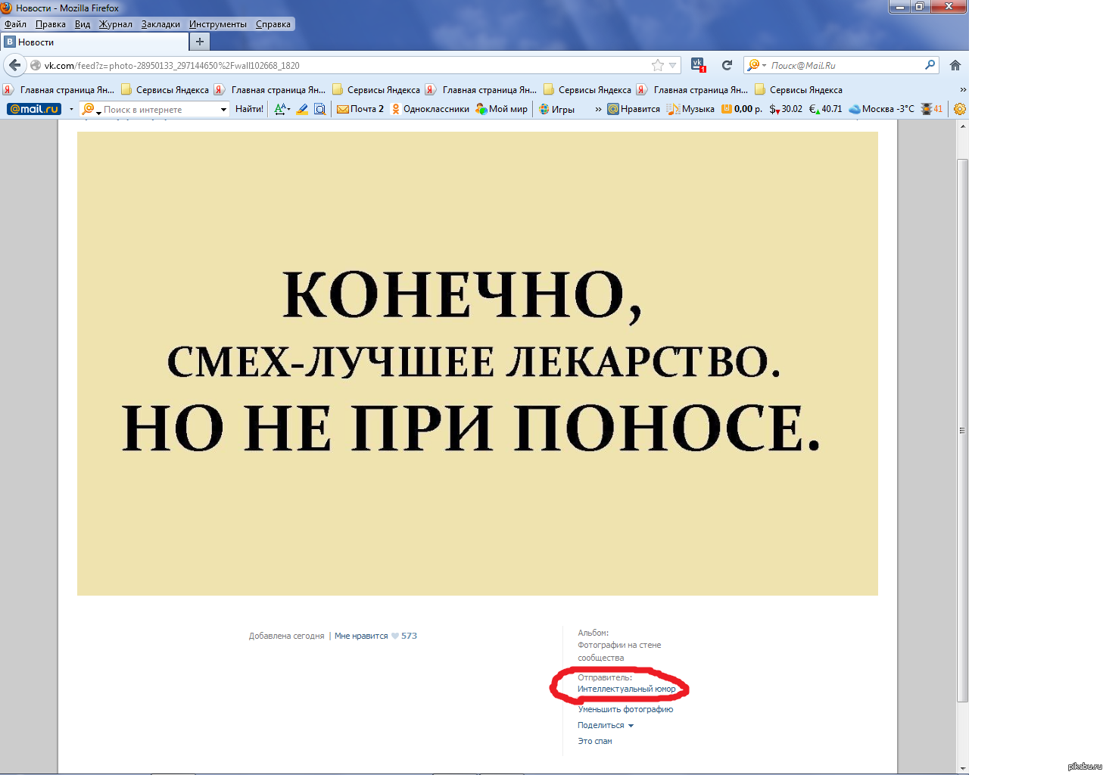
Task: Go back with the browser back arrow
Action: (14, 65)
